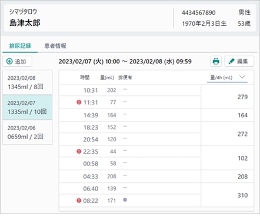Click the birthdate 1970年2月3日生
This screenshot has height=217, width=260.
click(x=204, y=23)
